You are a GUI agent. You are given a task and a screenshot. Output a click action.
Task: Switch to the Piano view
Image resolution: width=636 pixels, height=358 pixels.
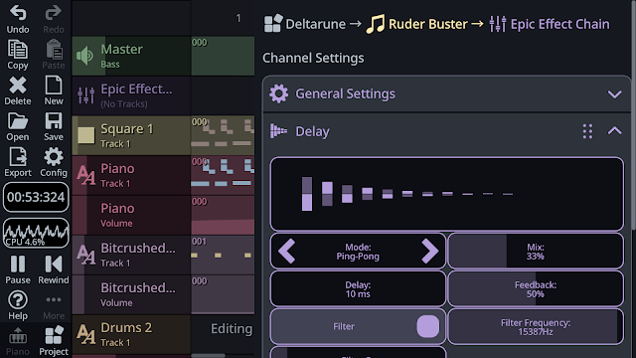click(x=18, y=341)
